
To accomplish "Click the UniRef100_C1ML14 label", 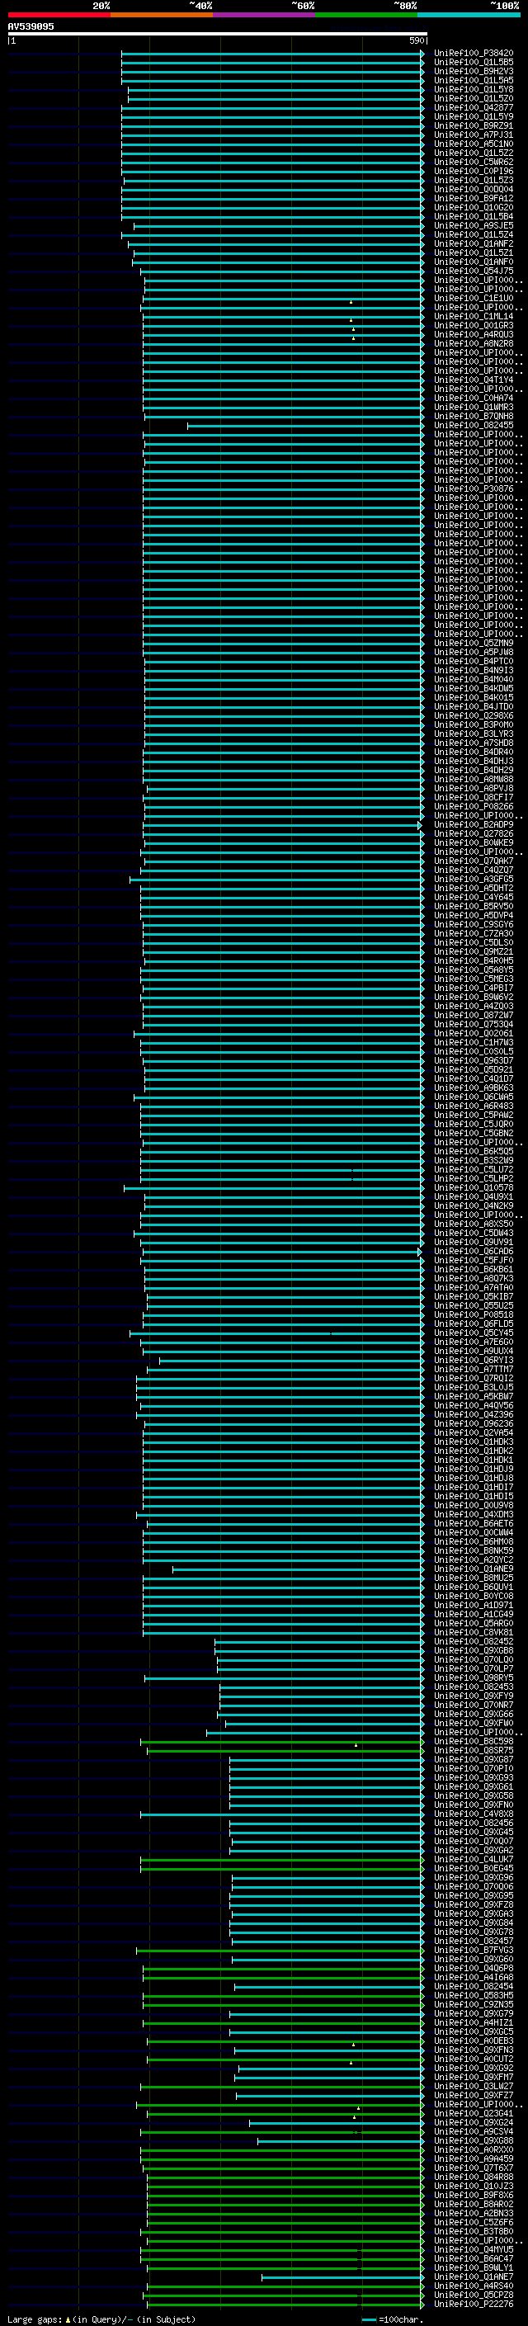I will (473, 317).
